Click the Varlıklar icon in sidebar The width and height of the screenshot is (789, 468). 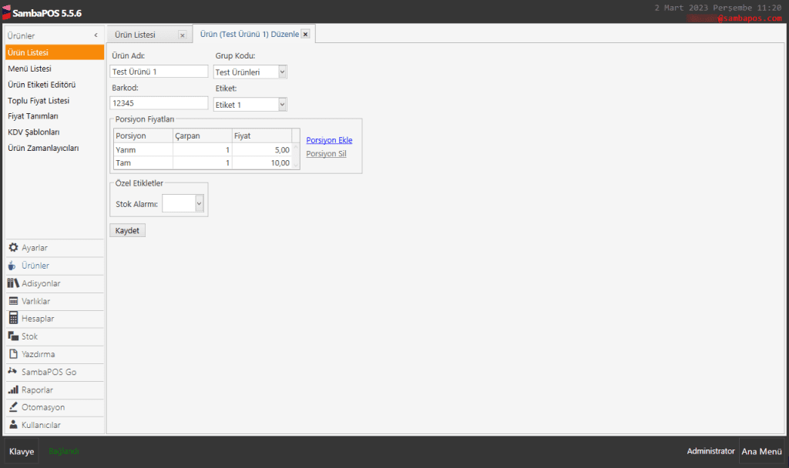13,301
